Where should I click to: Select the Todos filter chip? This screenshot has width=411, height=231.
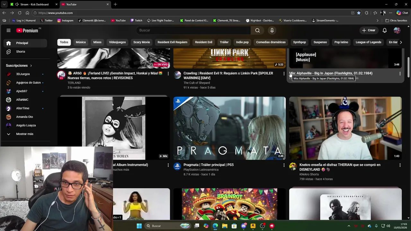pos(64,42)
